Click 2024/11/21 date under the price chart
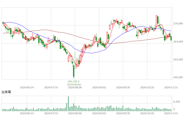 click(x=171, y=87)
